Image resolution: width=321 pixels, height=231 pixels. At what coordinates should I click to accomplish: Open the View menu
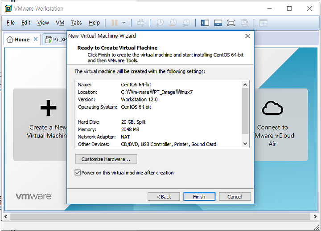(x=43, y=23)
